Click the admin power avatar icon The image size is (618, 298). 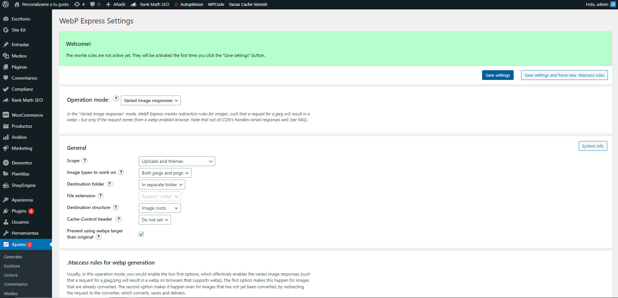(x=613, y=4)
